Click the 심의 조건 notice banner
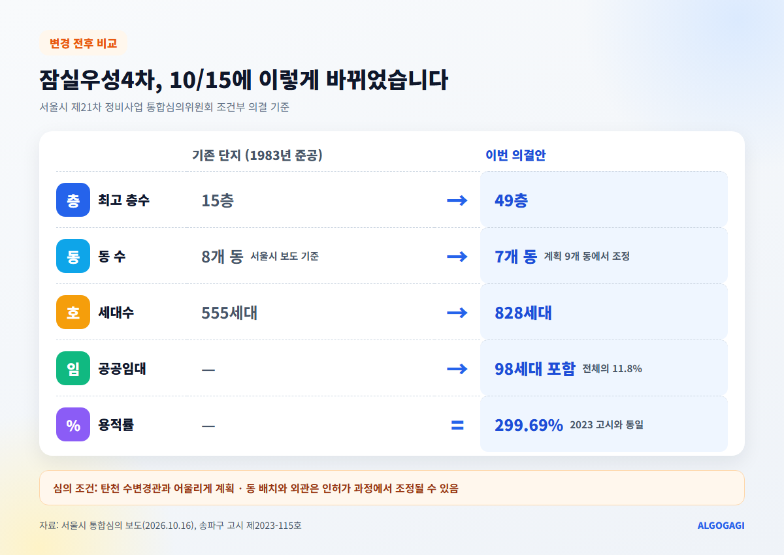This screenshot has width=784, height=555. (392, 488)
